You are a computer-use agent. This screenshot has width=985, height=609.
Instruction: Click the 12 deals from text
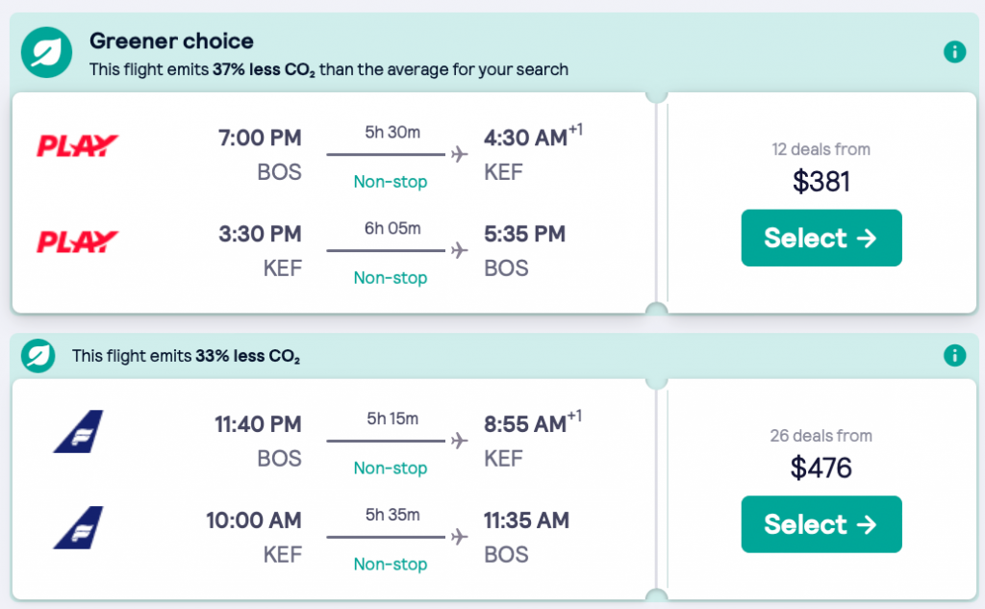pos(821,149)
